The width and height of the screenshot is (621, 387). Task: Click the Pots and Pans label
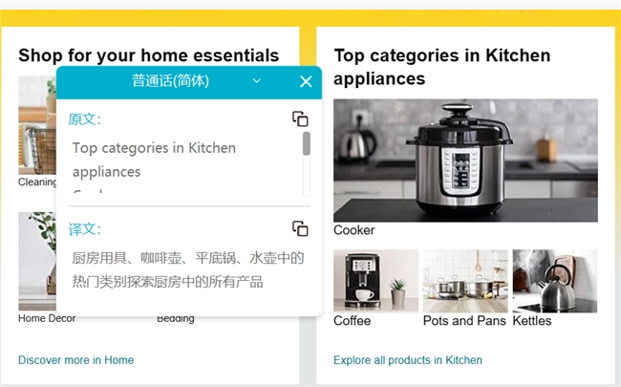(x=464, y=320)
